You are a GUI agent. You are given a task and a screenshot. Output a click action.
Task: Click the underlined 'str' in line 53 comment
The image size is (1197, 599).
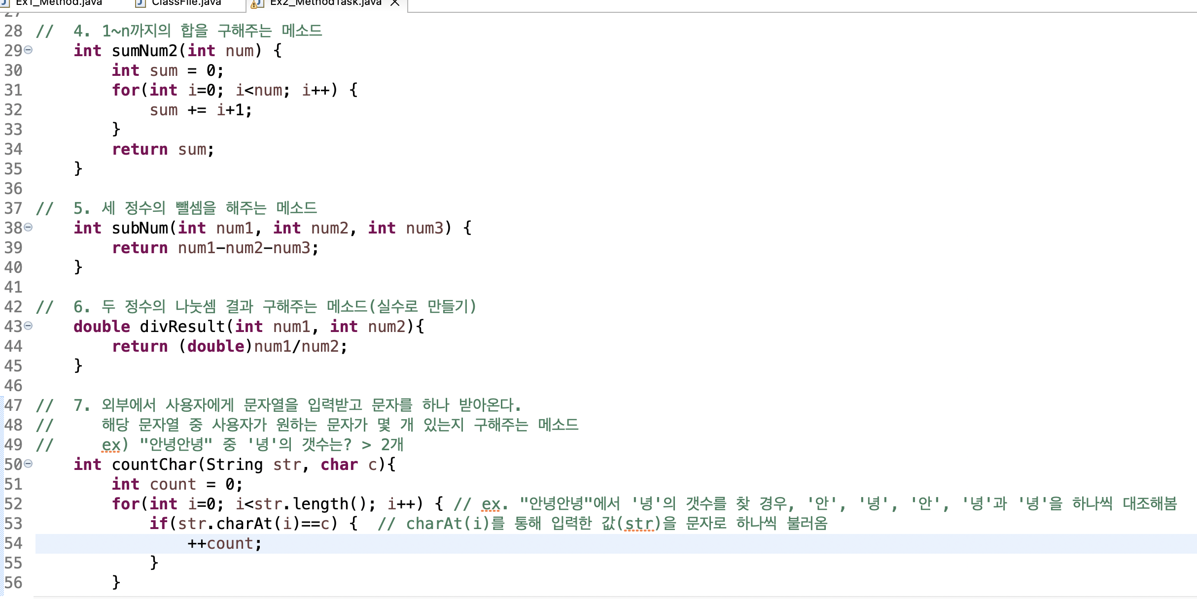click(x=639, y=524)
